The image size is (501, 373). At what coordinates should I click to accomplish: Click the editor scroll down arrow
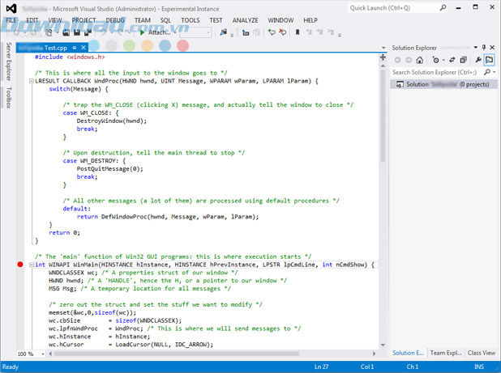click(383, 345)
